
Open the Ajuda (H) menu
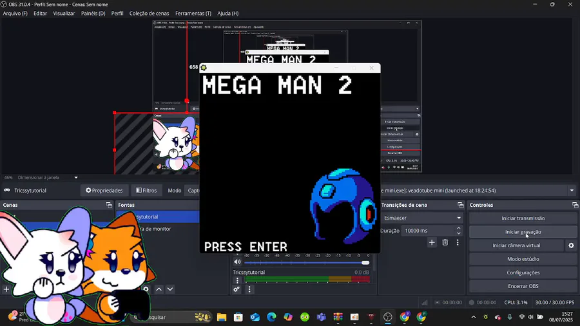[x=228, y=14]
